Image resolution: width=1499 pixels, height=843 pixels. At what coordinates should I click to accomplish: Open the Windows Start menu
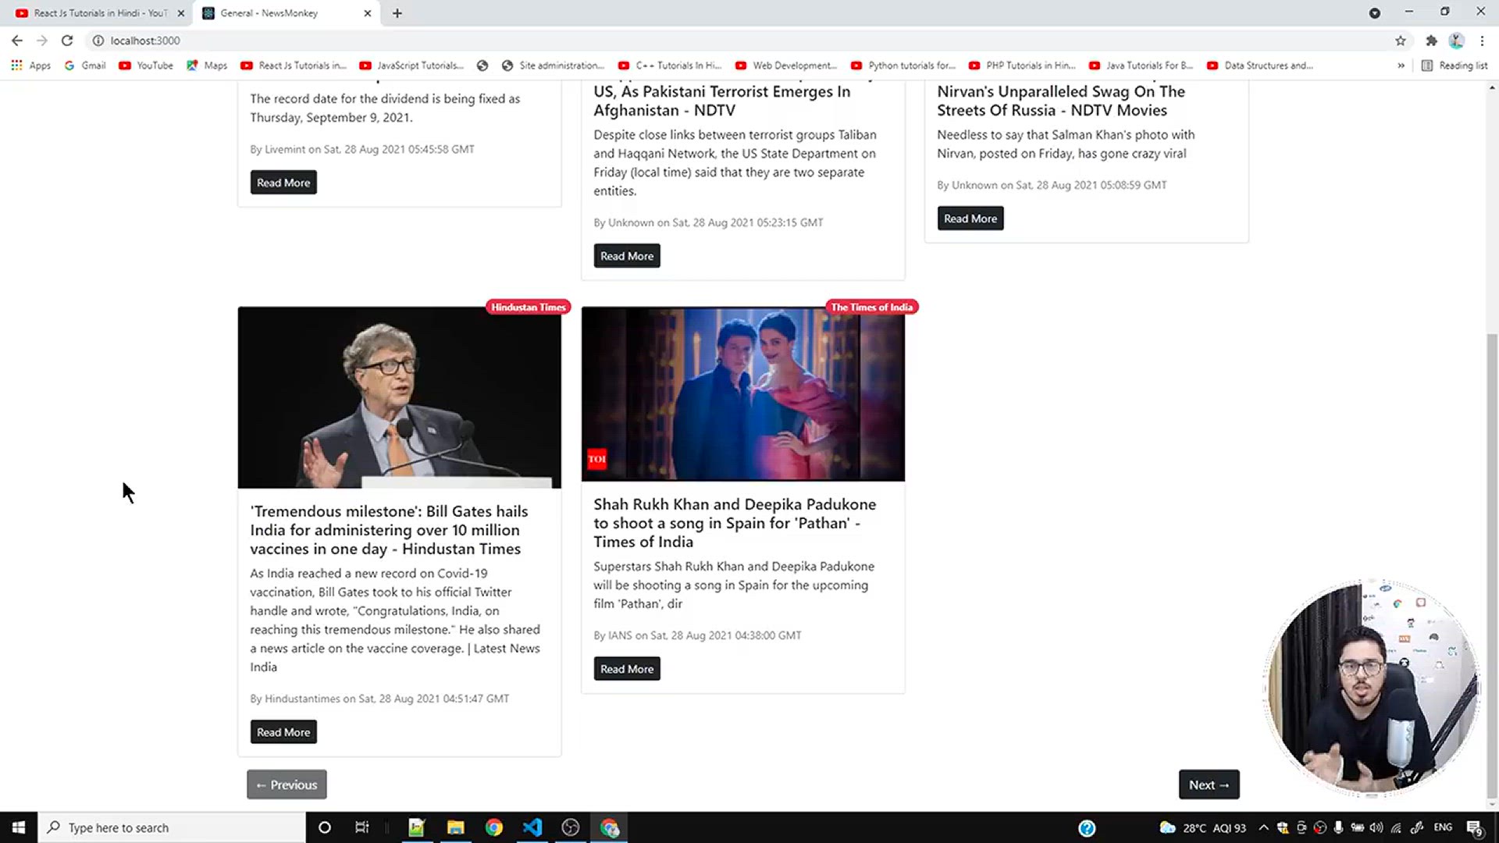click(x=19, y=827)
